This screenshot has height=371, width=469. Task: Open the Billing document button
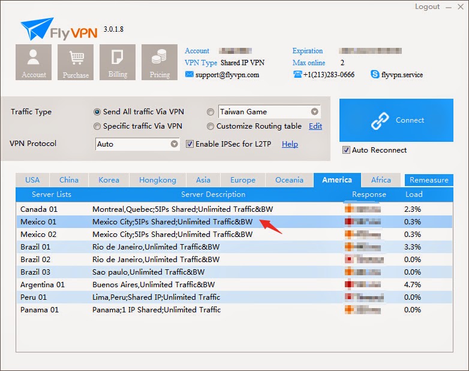point(118,62)
